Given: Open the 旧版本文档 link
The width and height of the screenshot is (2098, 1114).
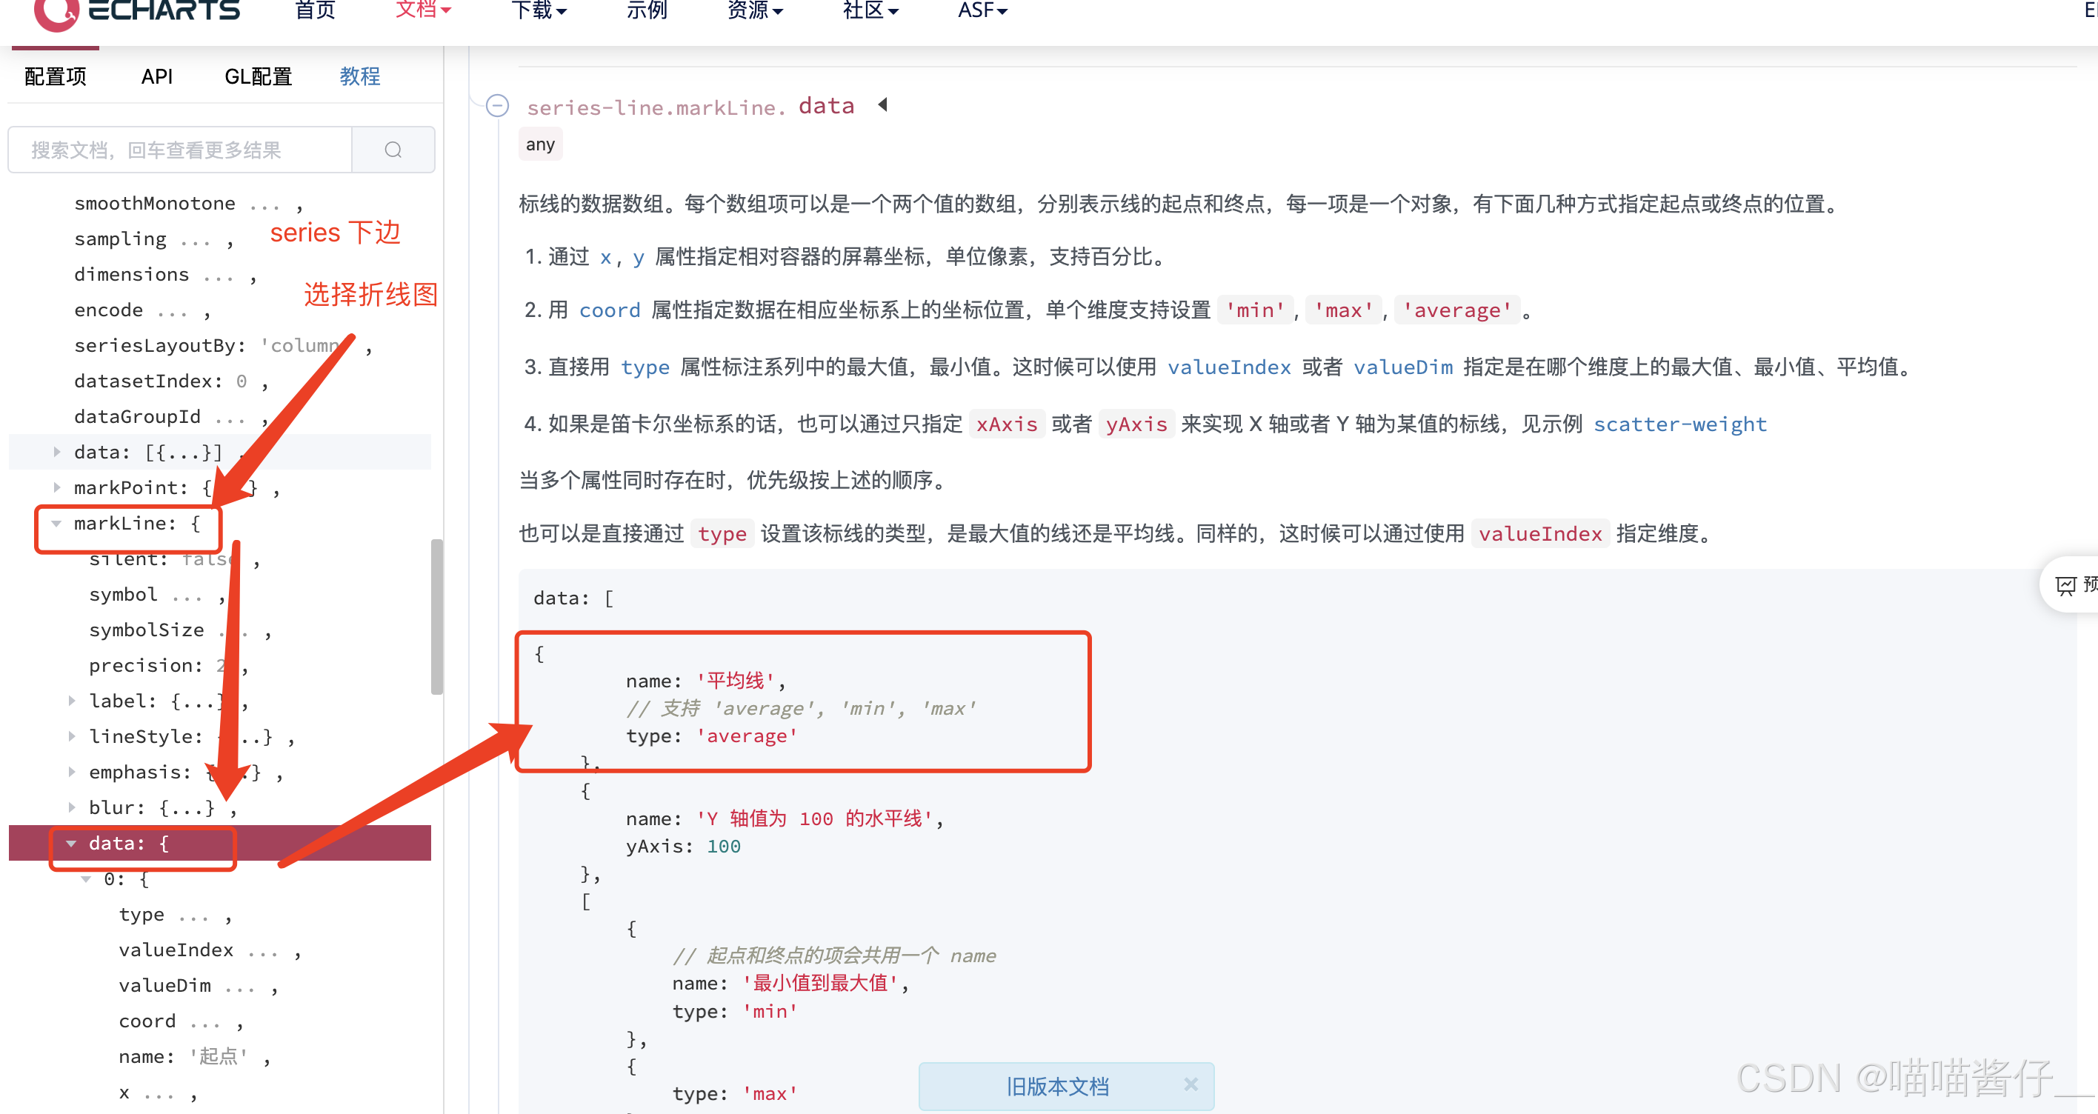Looking at the screenshot, I should tap(1057, 1087).
